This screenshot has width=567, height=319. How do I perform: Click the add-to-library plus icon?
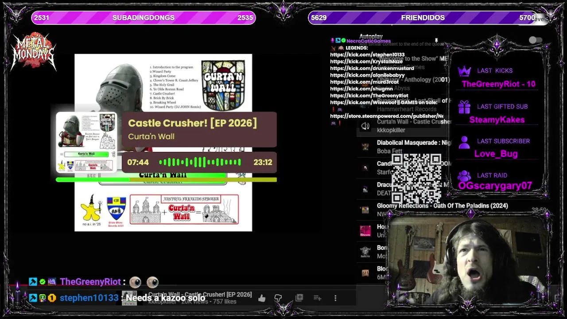[x=299, y=298]
